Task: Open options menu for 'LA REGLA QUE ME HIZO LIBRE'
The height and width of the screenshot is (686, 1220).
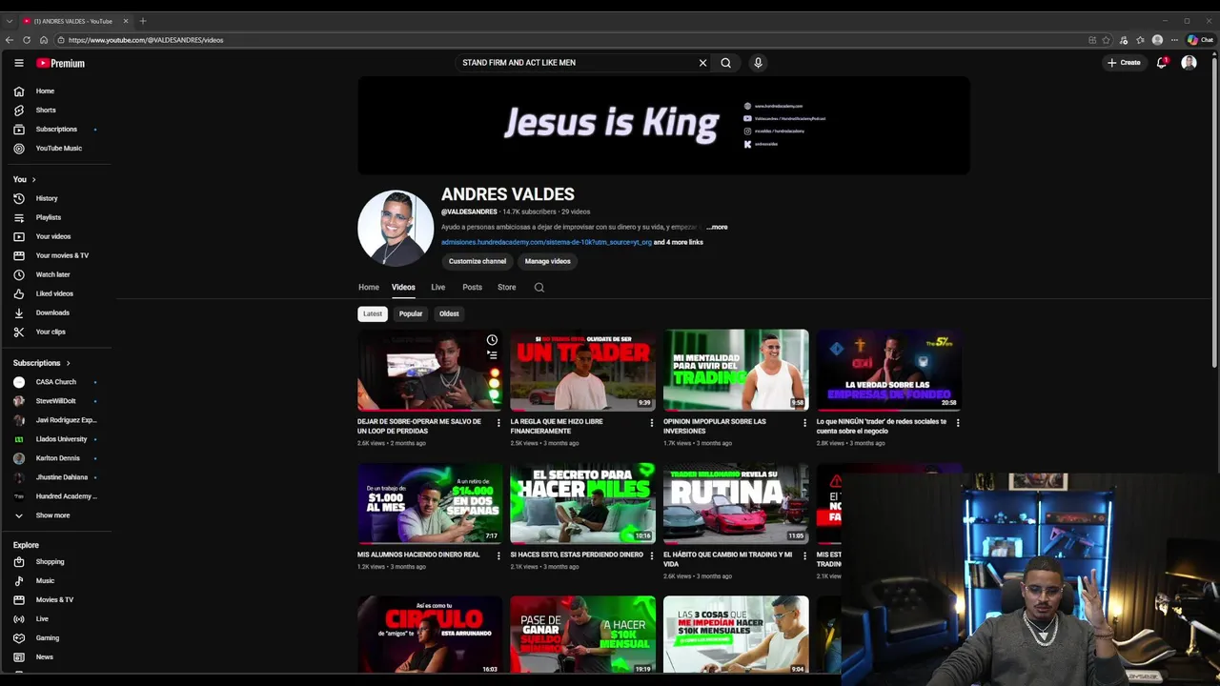Action: pyautogui.click(x=652, y=423)
